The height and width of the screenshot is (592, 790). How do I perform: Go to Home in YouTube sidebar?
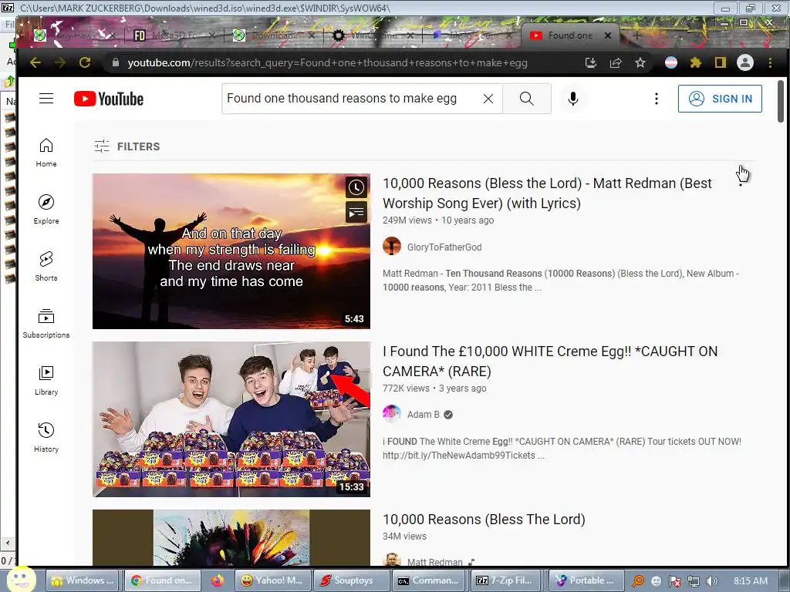tap(46, 153)
